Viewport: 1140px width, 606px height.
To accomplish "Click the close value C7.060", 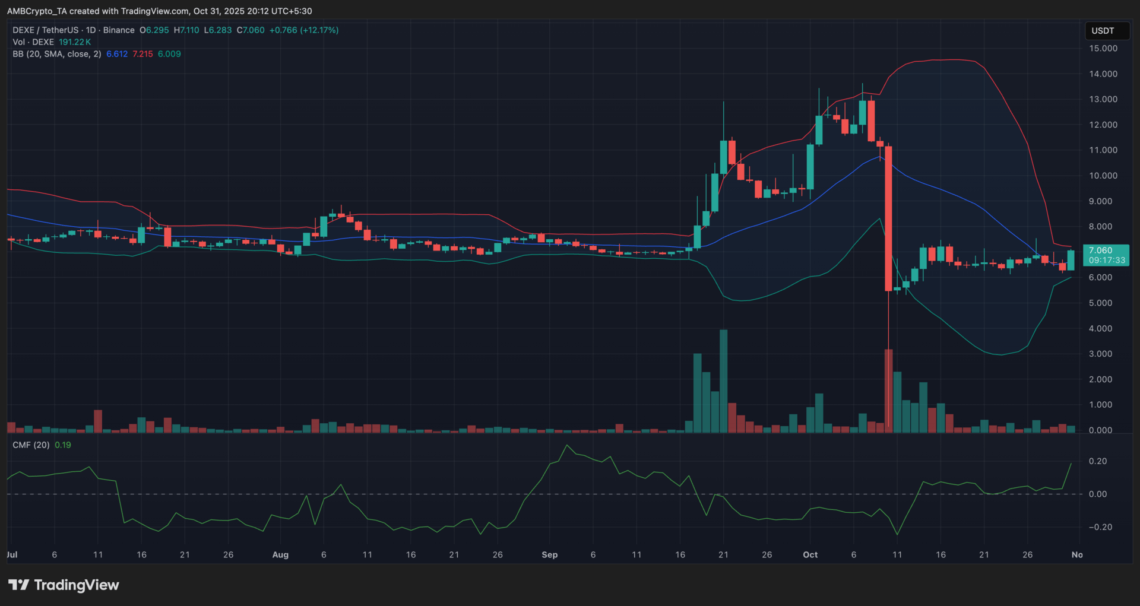I will [251, 30].
